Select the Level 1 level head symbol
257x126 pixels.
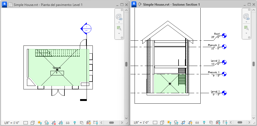[x=224, y=93]
